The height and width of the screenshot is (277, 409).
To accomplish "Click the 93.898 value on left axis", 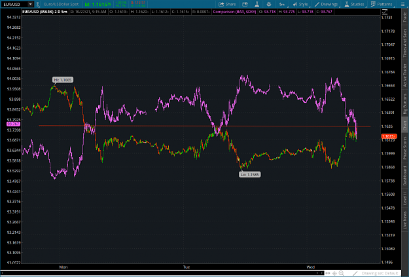I will click(x=14, y=99).
